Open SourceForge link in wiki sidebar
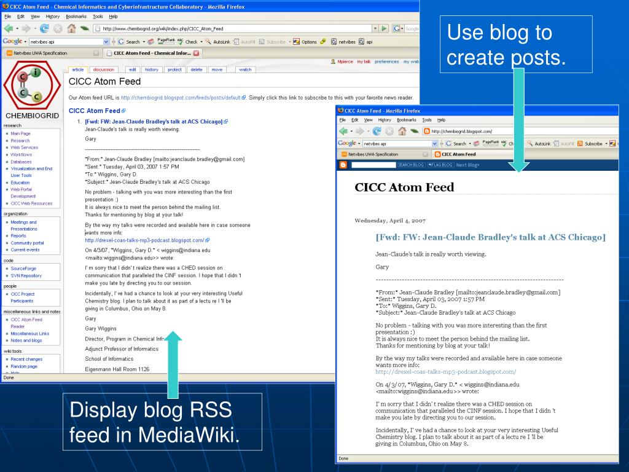 [23, 269]
